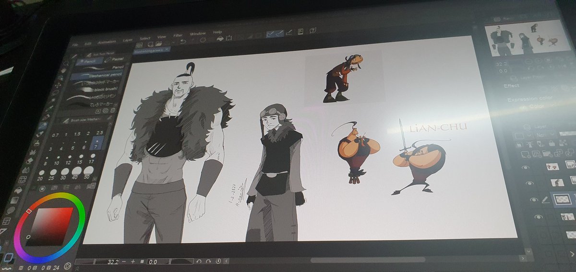576x272 pixels.
Task: Select brush size 1.5
Action: 78,135
